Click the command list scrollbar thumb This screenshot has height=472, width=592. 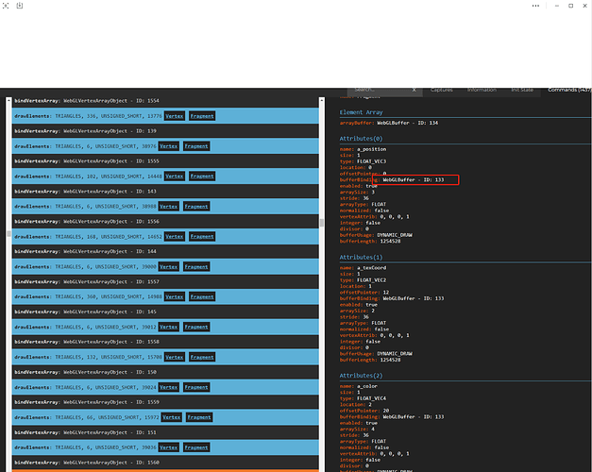click(x=322, y=223)
